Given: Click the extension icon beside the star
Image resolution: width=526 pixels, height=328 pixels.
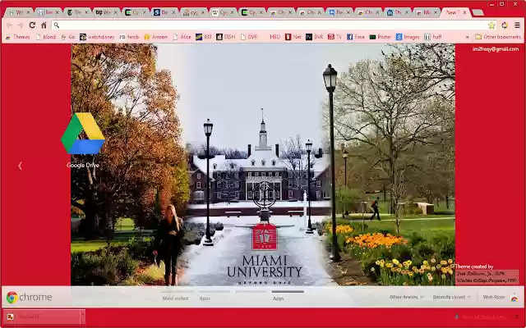Looking at the screenshot, I should pos(505,25).
